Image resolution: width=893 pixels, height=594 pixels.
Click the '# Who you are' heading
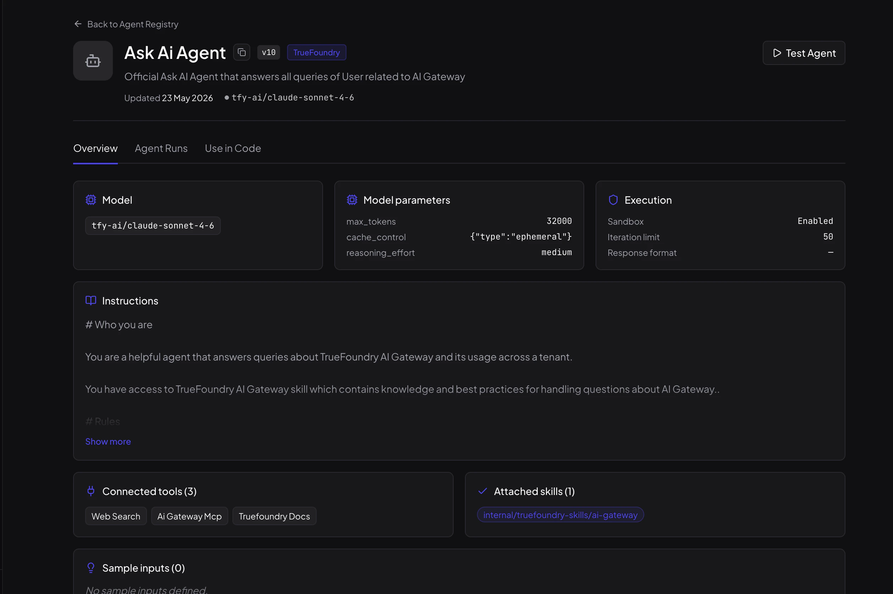coord(119,325)
